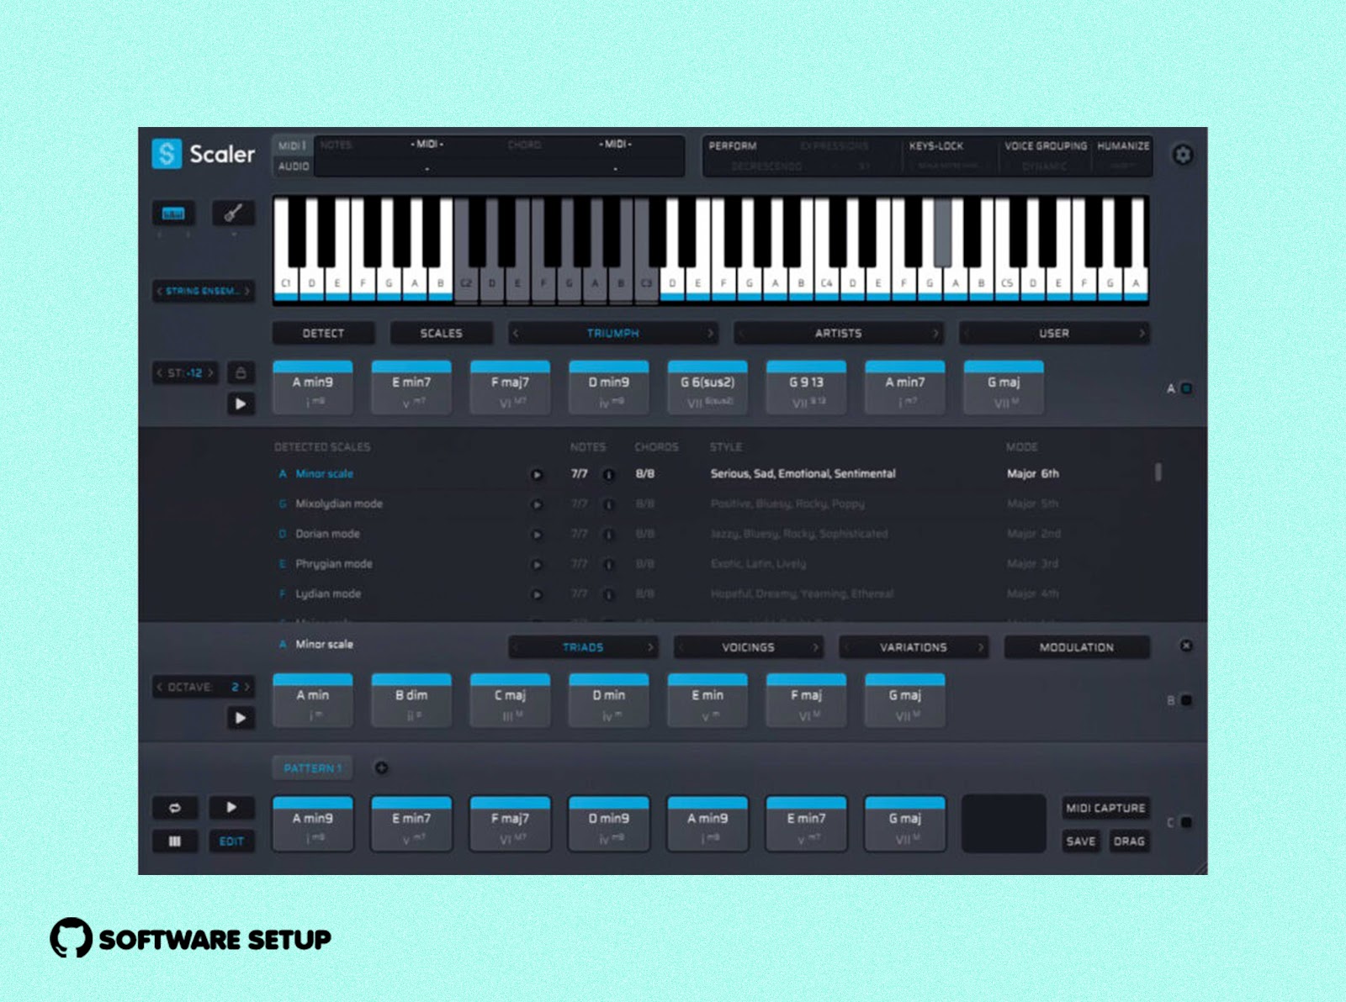This screenshot has height=1002, width=1346.
Task: Open Scaler settings gear icon
Action: coord(1183,155)
